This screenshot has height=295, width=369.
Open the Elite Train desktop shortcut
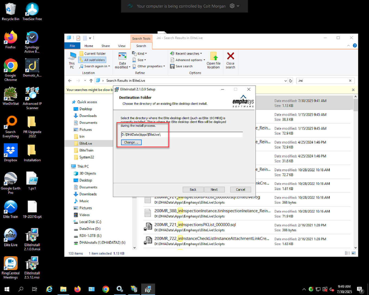10,209
